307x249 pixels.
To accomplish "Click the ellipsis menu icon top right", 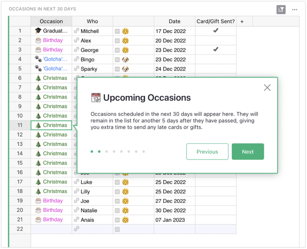I will click(295, 9).
